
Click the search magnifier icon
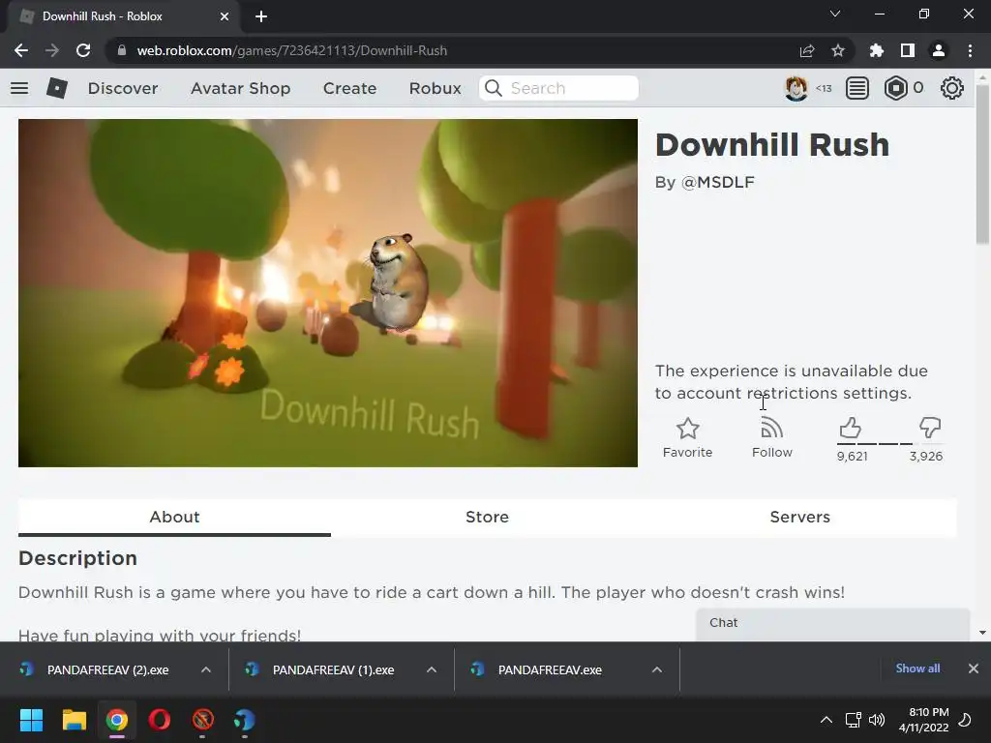(x=494, y=88)
